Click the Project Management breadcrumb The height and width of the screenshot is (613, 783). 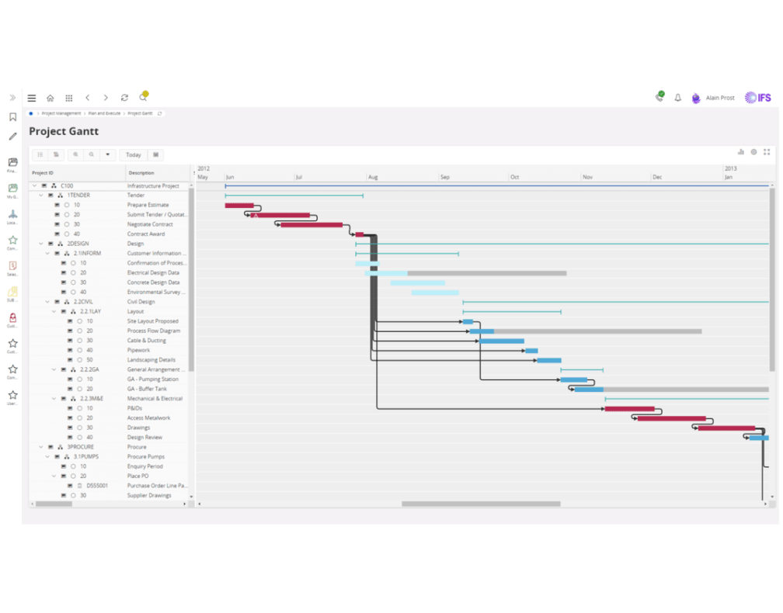(61, 113)
